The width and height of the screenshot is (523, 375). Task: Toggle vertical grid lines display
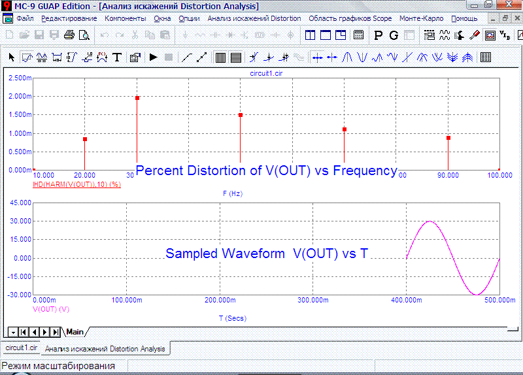(220, 57)
